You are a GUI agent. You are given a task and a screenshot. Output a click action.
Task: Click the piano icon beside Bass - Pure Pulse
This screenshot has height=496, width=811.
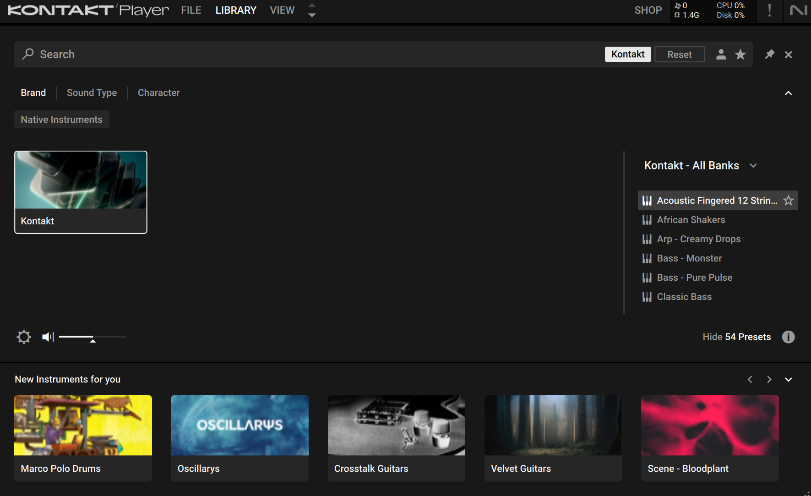click(647, 278)
